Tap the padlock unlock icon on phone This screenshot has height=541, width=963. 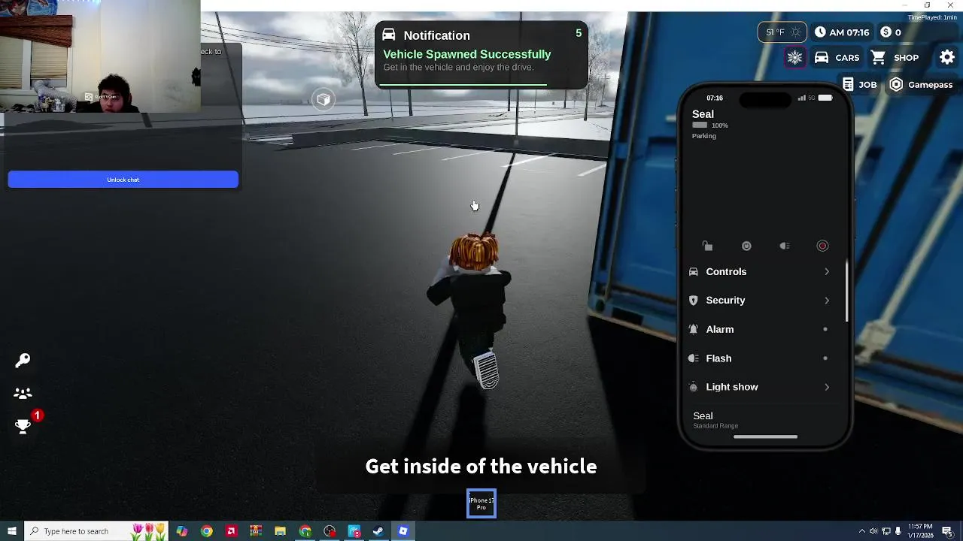(x=707, y=246)
